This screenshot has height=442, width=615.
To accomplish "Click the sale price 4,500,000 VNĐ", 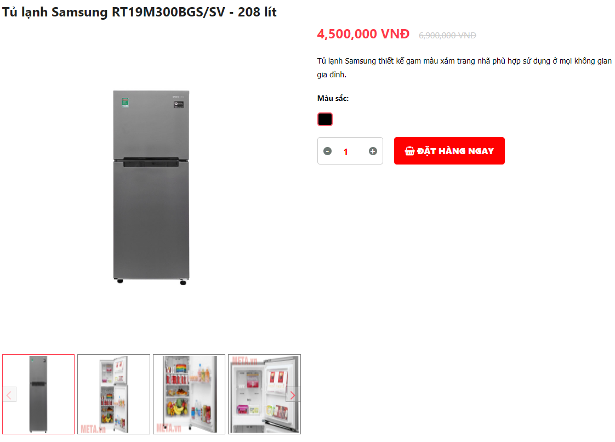I will 363,34.
